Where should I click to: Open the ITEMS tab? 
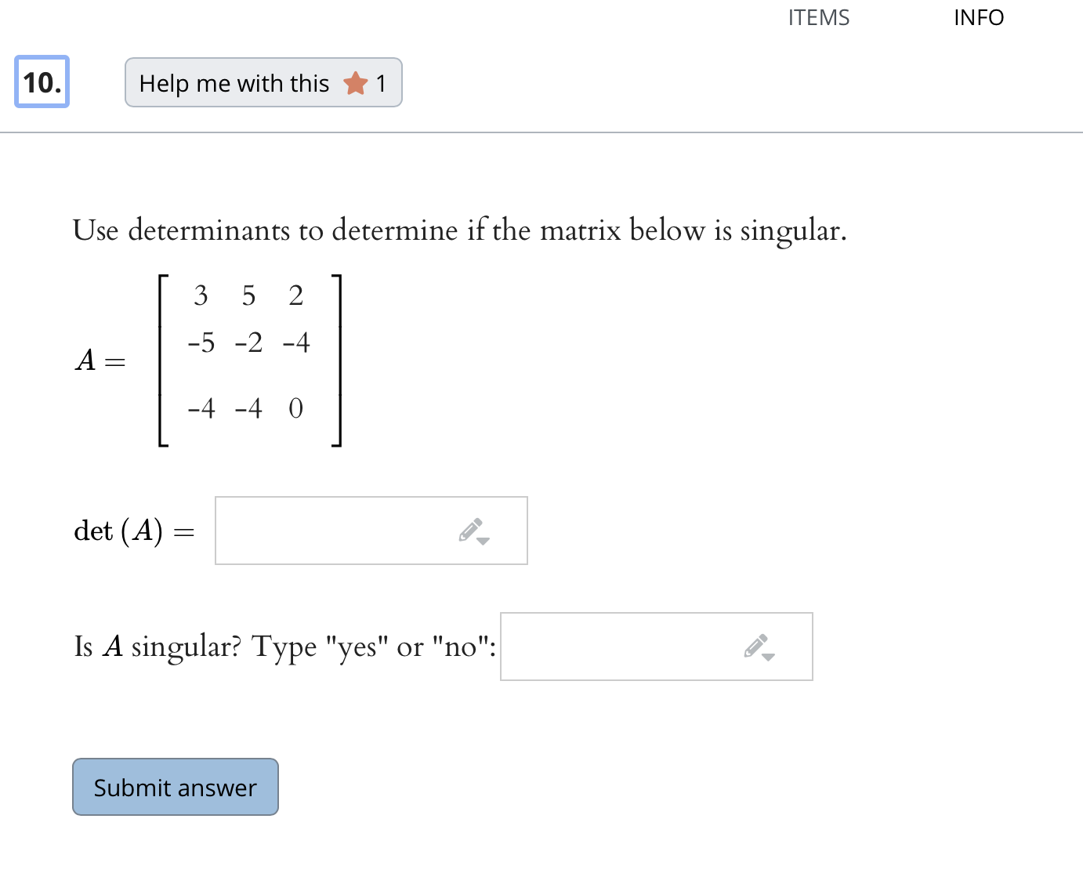[x=819, y=17]
